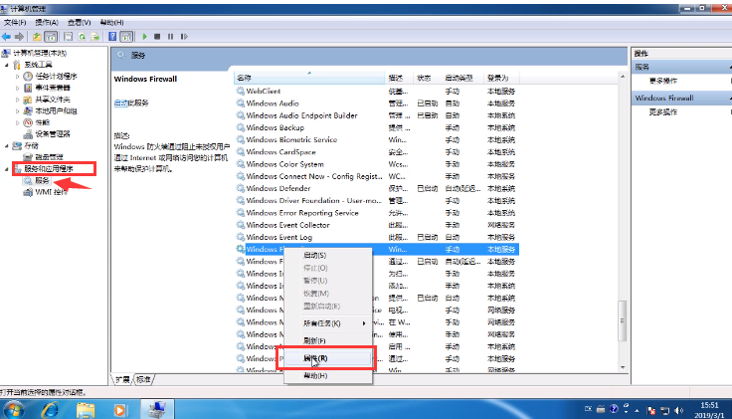This screenshot has height=419, width=732.
Task: Sort services by the 名称 column header
Action: click(309, 78)
